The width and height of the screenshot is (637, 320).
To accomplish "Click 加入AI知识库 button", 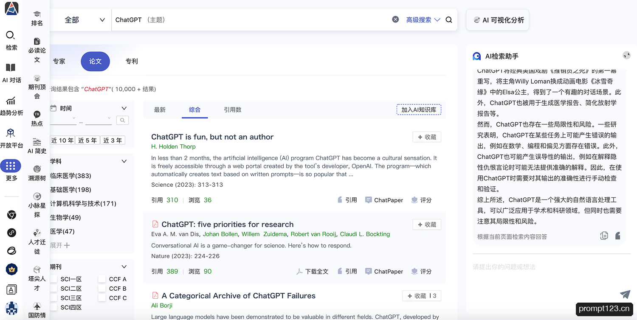I will pos(419,109).
